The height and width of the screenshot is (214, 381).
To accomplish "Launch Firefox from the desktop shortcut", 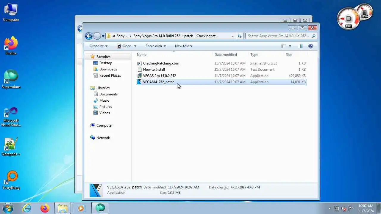I will click(11, 46).
